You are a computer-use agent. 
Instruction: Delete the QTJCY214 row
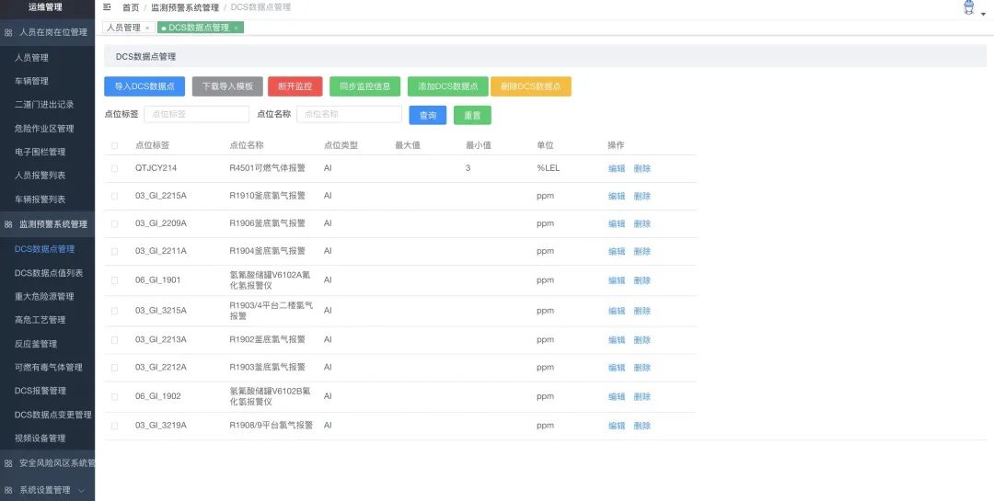coord(642,168)
